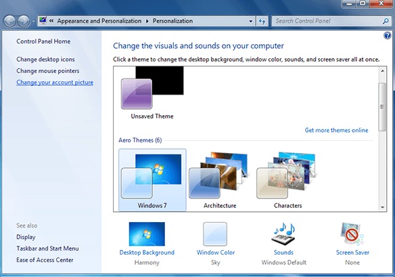
Task: Maximize the Personalization window
Action: pos(363,3)
